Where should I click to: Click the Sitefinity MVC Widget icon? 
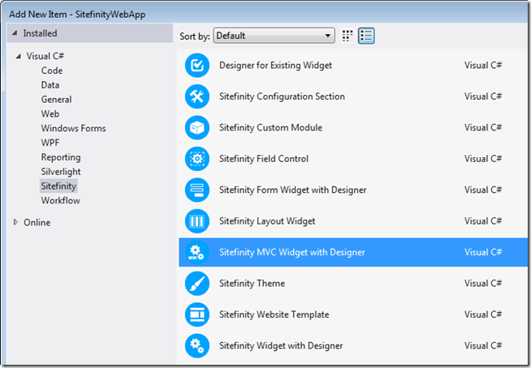[197, 252]
